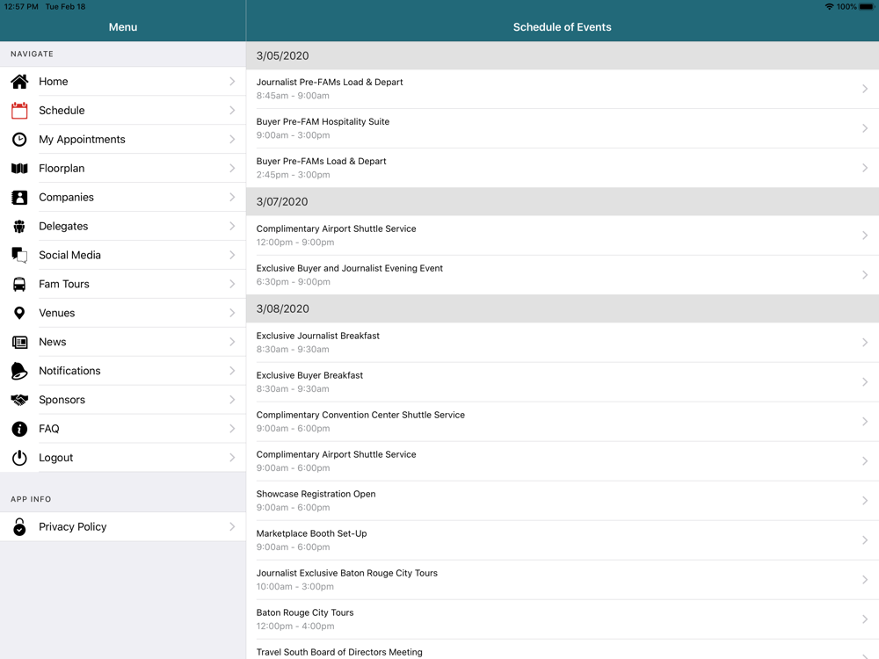Screen dimensions: 879x659
Task: Expand chevron for Exclusive Buyer and Journalist Evening Event
Action: click(865, 275)
